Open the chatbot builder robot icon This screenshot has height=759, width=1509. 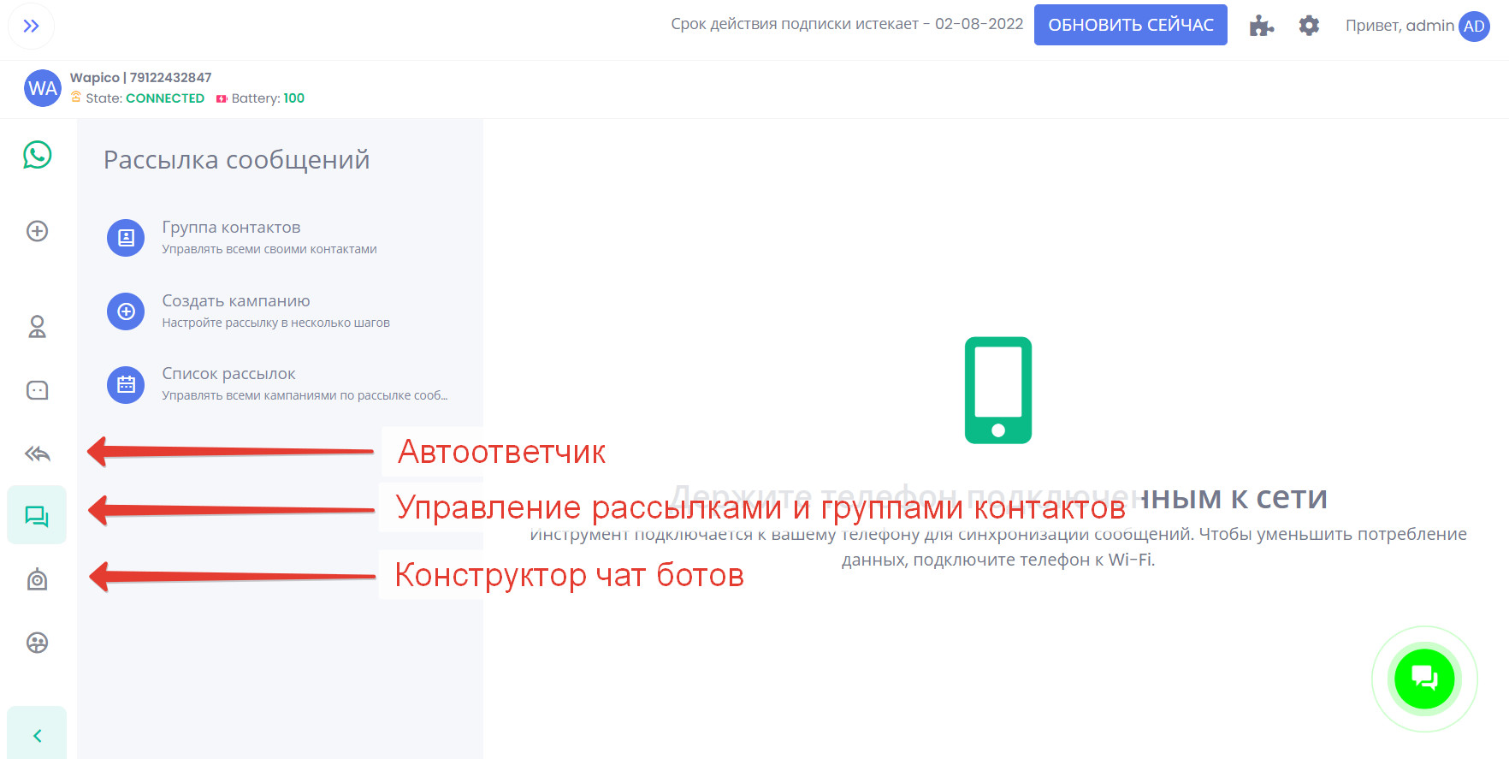[37, 579]
